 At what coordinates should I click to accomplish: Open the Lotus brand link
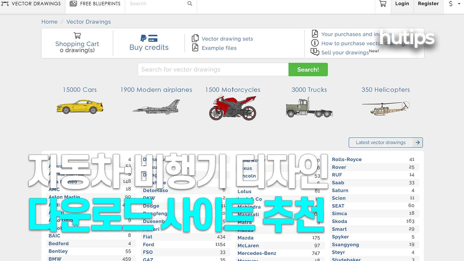244,191
